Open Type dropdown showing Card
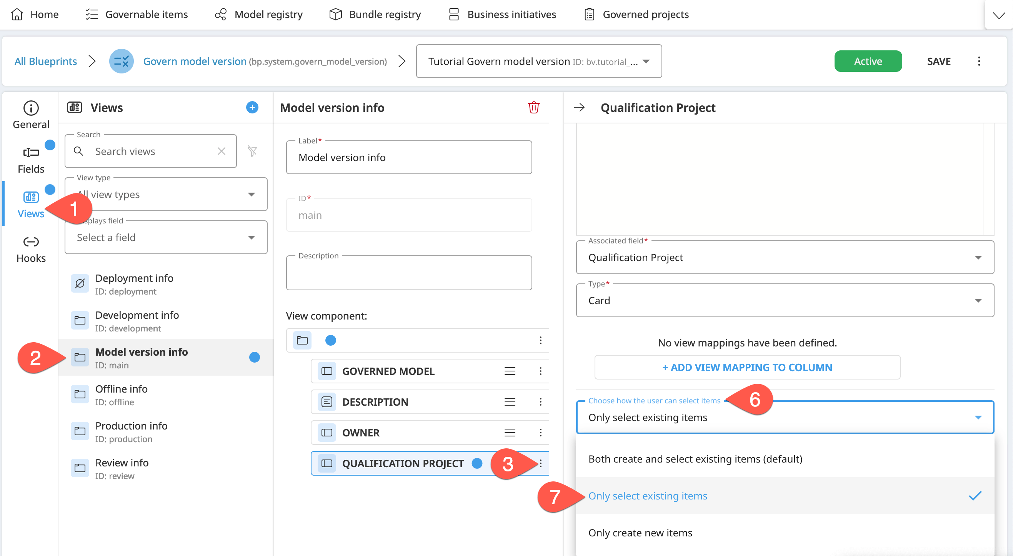This screenshot has height=556, width=1013. pos(785,300)
